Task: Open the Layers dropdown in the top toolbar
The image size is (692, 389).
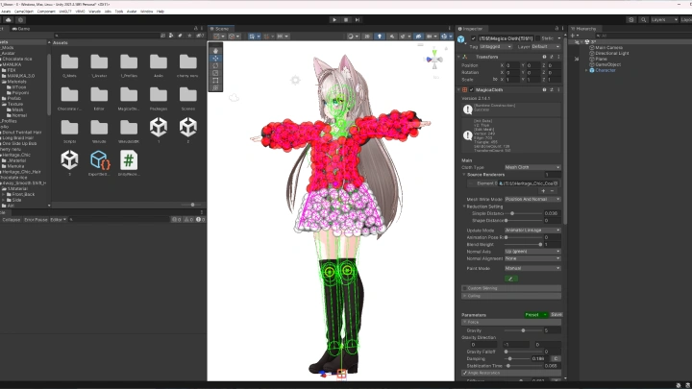Action: pos(664,20)
